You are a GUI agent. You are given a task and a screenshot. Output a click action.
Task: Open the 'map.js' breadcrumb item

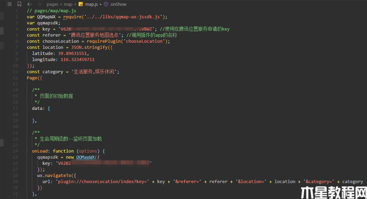[x=91, y=4]
